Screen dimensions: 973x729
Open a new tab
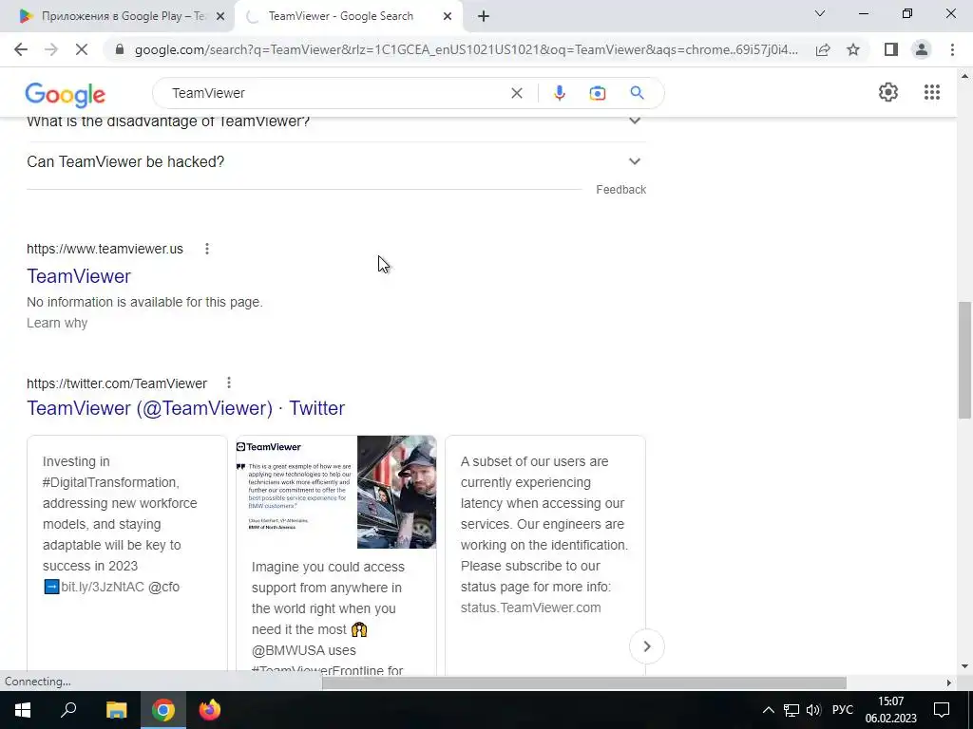tap(484, 17)
